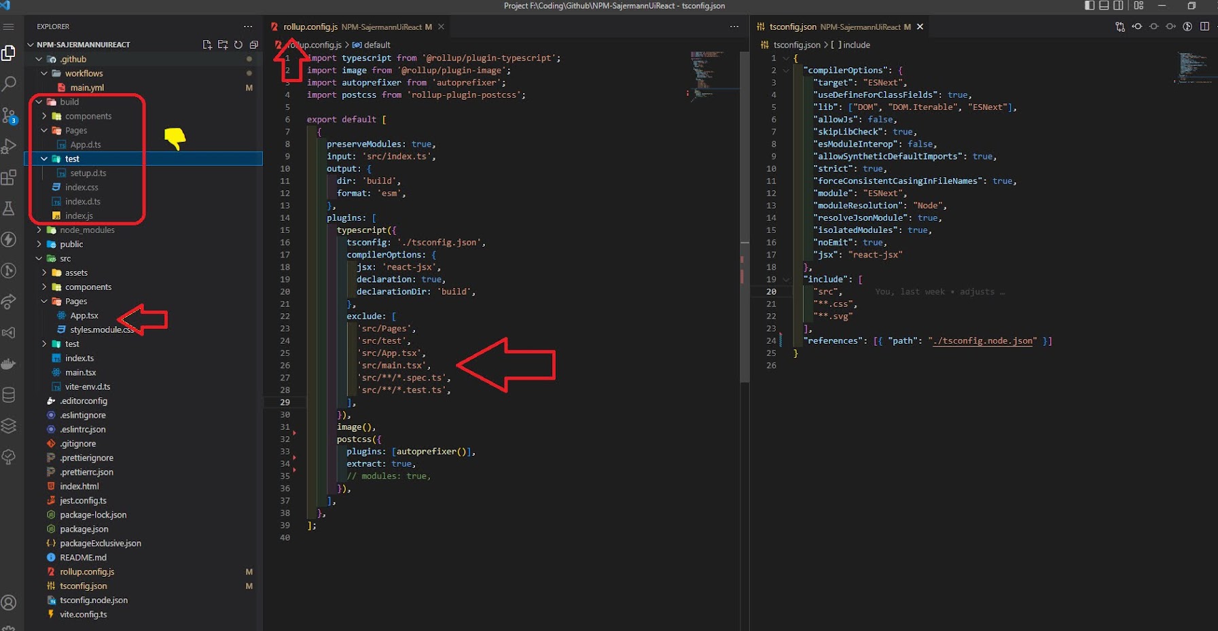Open the Explorer view in activity bar
The image size is (1218, 631).
coord(9,53)
